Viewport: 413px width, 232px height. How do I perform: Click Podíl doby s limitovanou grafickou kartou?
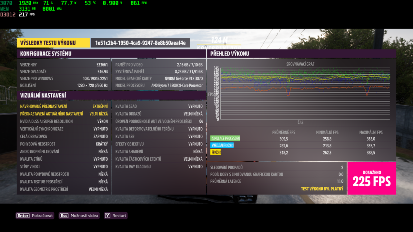[x=277, y=174]
